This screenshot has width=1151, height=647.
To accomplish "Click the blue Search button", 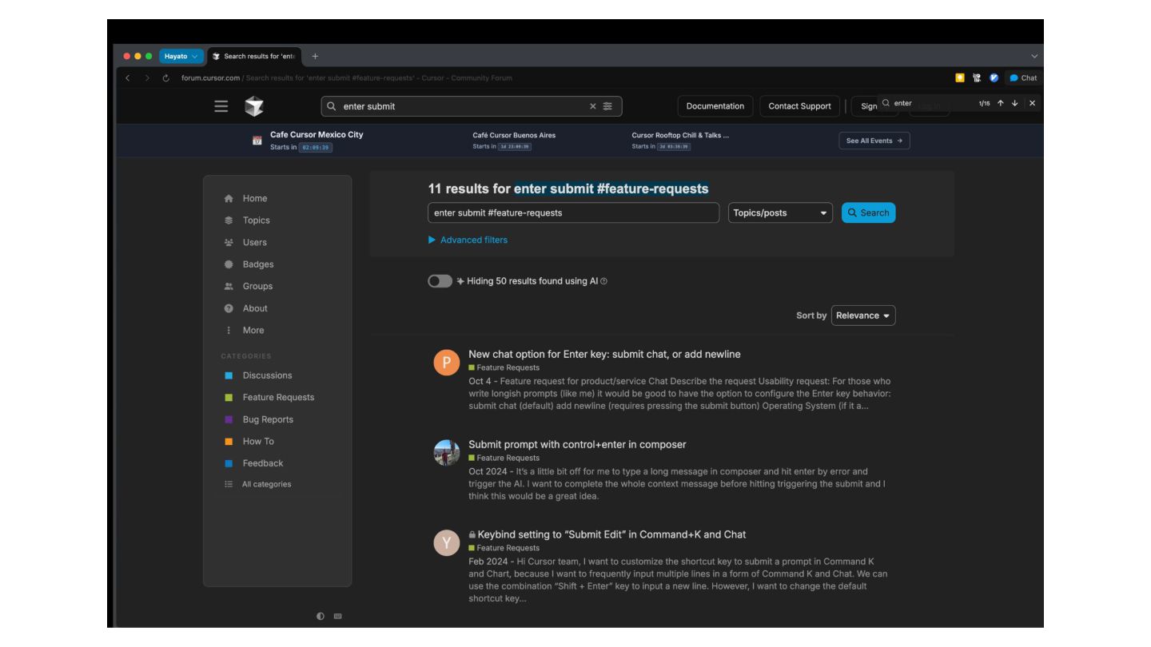I will (x=868, y=212).
